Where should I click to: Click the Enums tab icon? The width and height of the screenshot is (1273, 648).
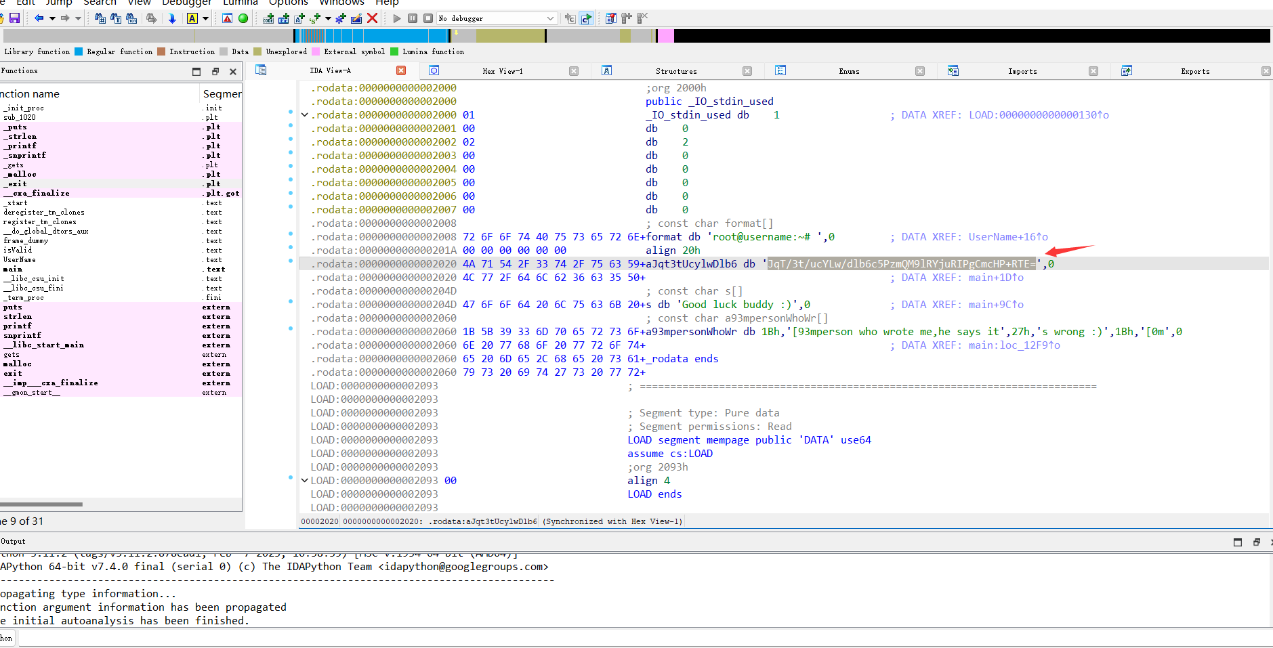[780, 70]
